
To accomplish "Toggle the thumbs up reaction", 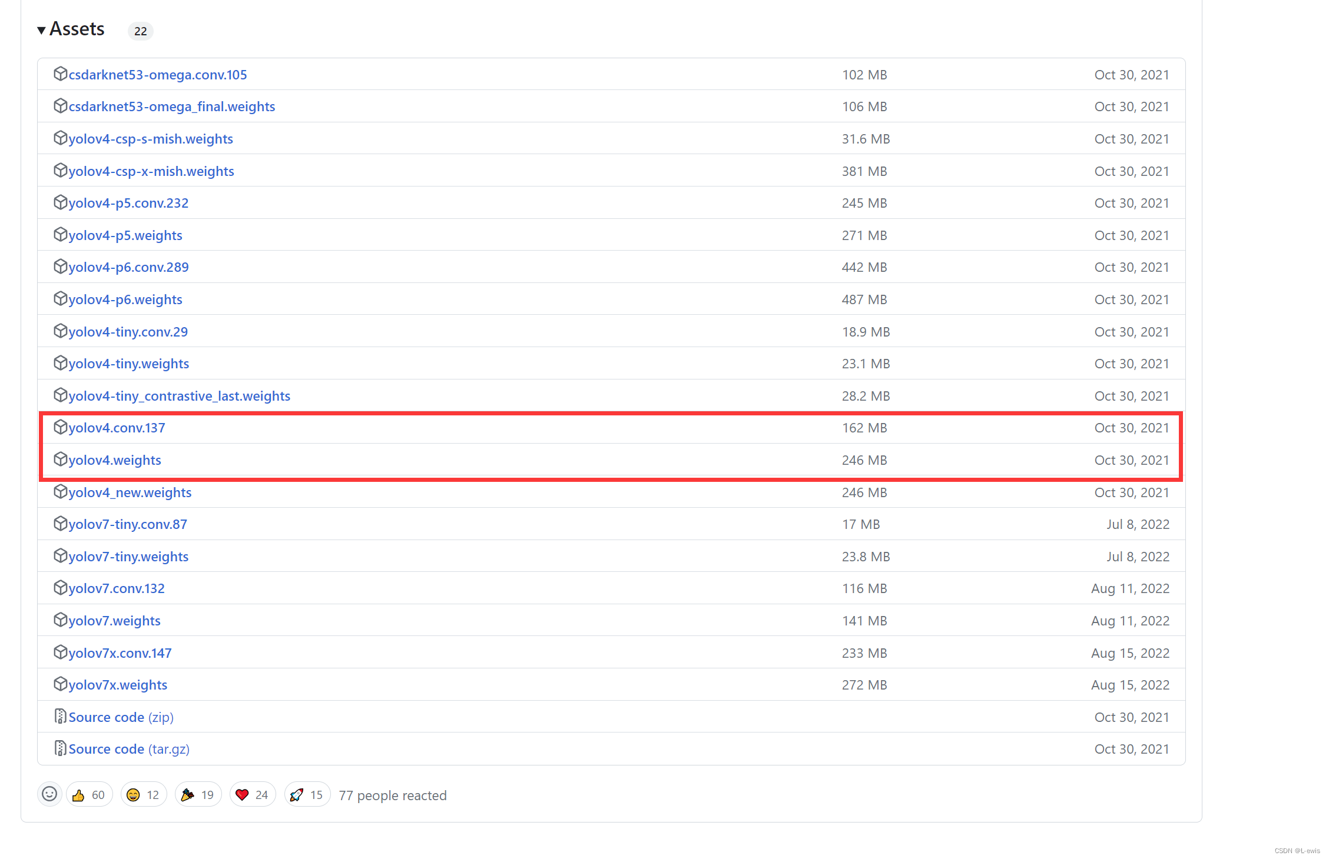I will [89, 795].
